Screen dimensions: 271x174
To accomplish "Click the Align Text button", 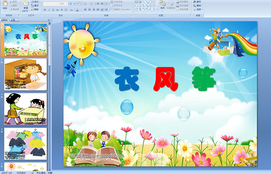I will click(x=118, y=5).
